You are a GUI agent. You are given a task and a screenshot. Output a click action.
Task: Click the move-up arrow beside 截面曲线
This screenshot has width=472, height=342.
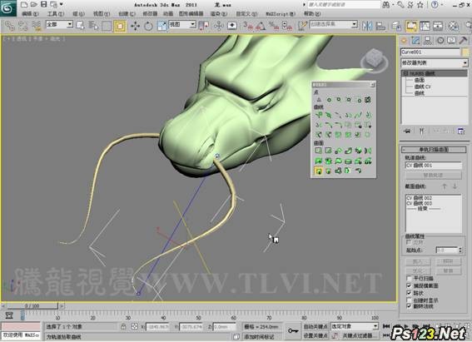(x=445, y=186)
